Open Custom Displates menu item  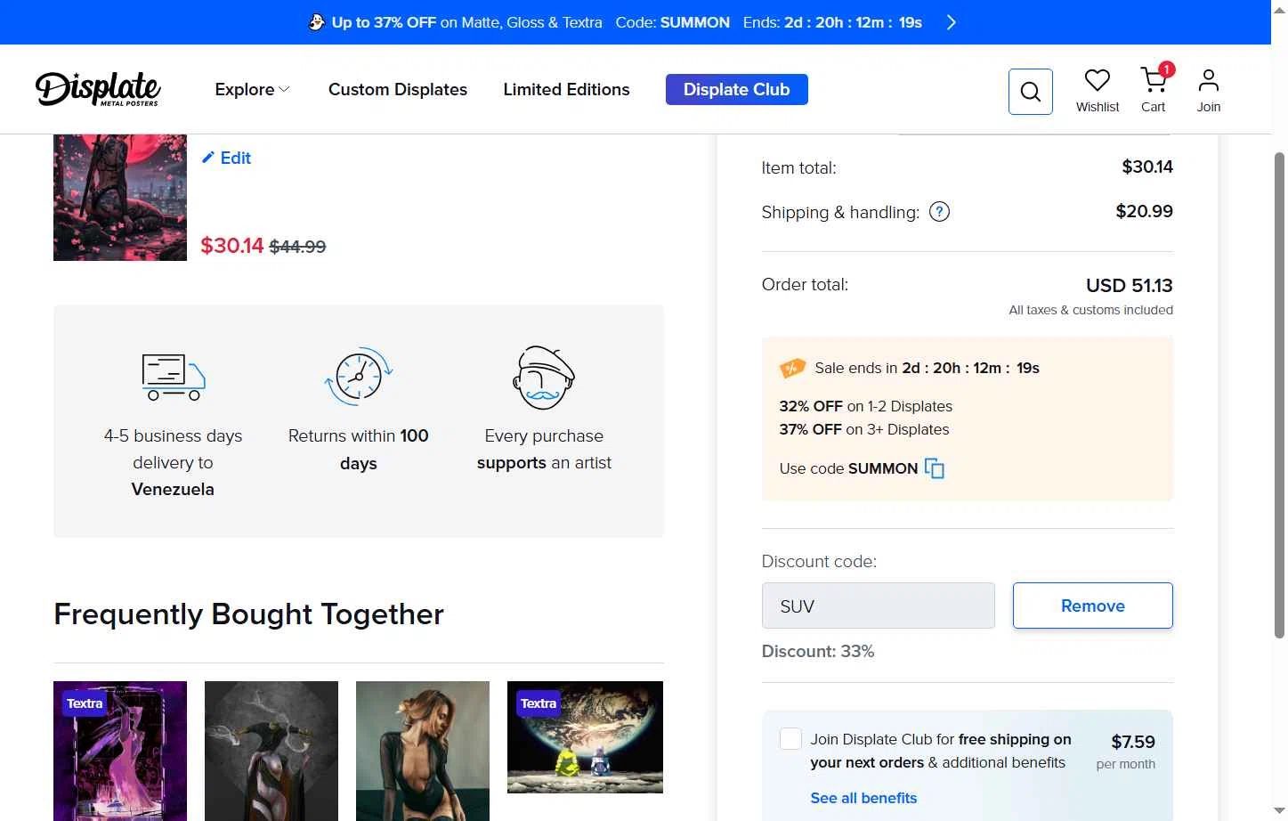point(397,90)
